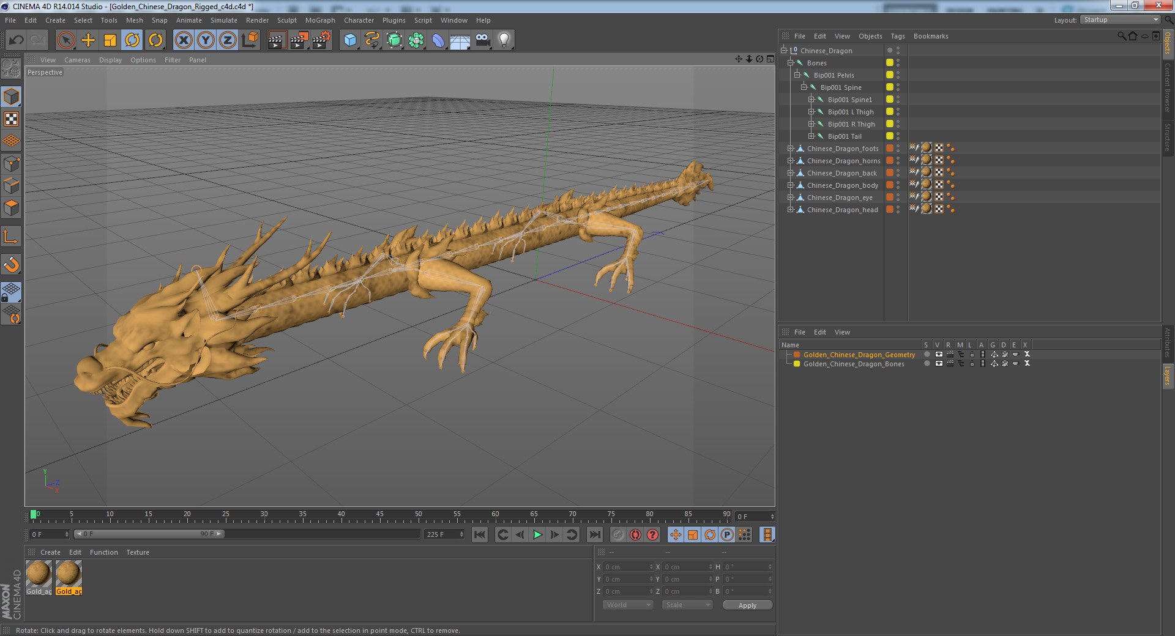Open the material manager Texture menu
The image size is (1175, 636).
tap(138, 552)
